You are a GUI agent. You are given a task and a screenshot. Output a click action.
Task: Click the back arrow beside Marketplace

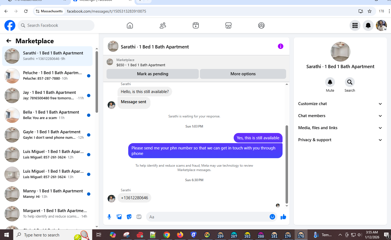pyautogui.click(x=9, y=41)
